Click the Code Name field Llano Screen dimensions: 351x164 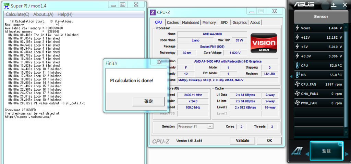(195, 40)
